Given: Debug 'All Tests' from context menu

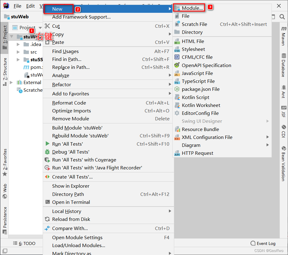Looking at the screenshot, I should point(108,152).
